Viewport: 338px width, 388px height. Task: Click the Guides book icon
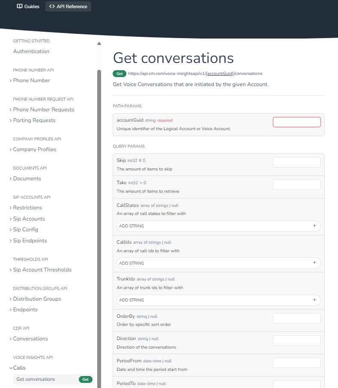(19, 6)
